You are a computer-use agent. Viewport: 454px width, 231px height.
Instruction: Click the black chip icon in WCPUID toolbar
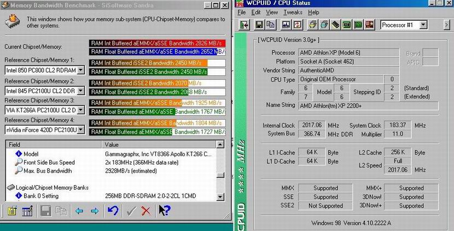coord(336,25)
